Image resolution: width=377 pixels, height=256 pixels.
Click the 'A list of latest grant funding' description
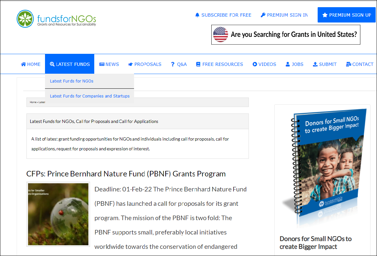click(130, 144)
